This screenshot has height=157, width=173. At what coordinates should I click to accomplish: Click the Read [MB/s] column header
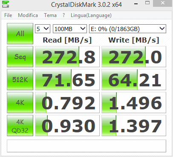67,40
